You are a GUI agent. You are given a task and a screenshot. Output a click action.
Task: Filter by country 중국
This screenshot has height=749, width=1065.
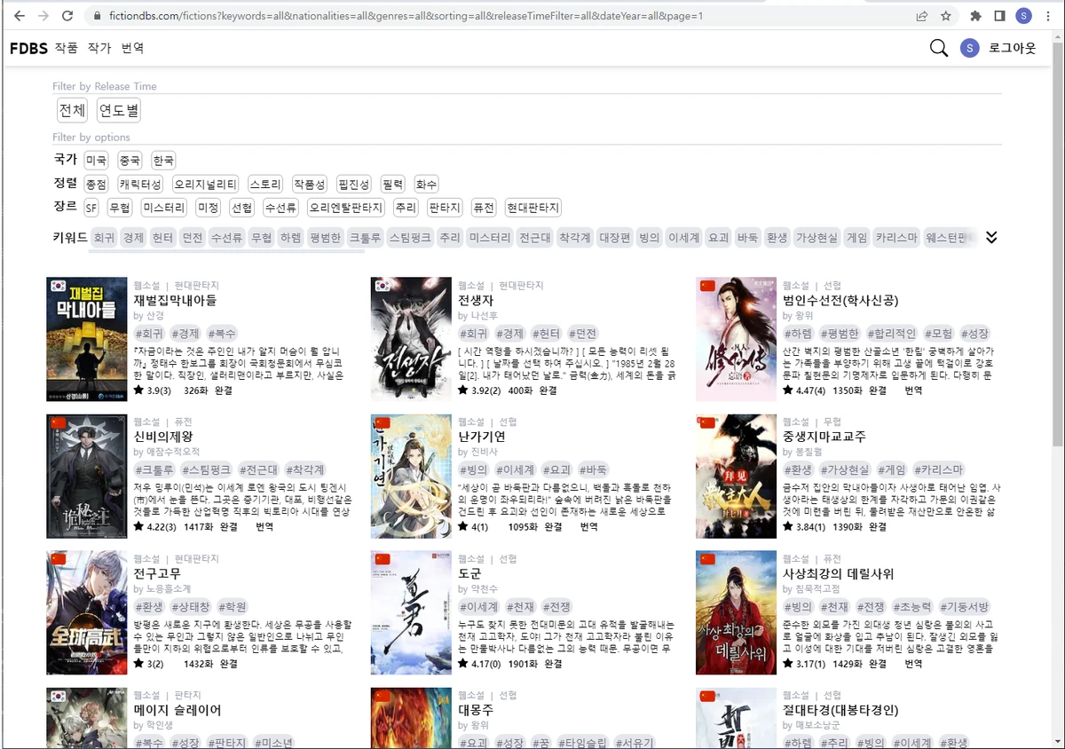click(x=130, y=161)
